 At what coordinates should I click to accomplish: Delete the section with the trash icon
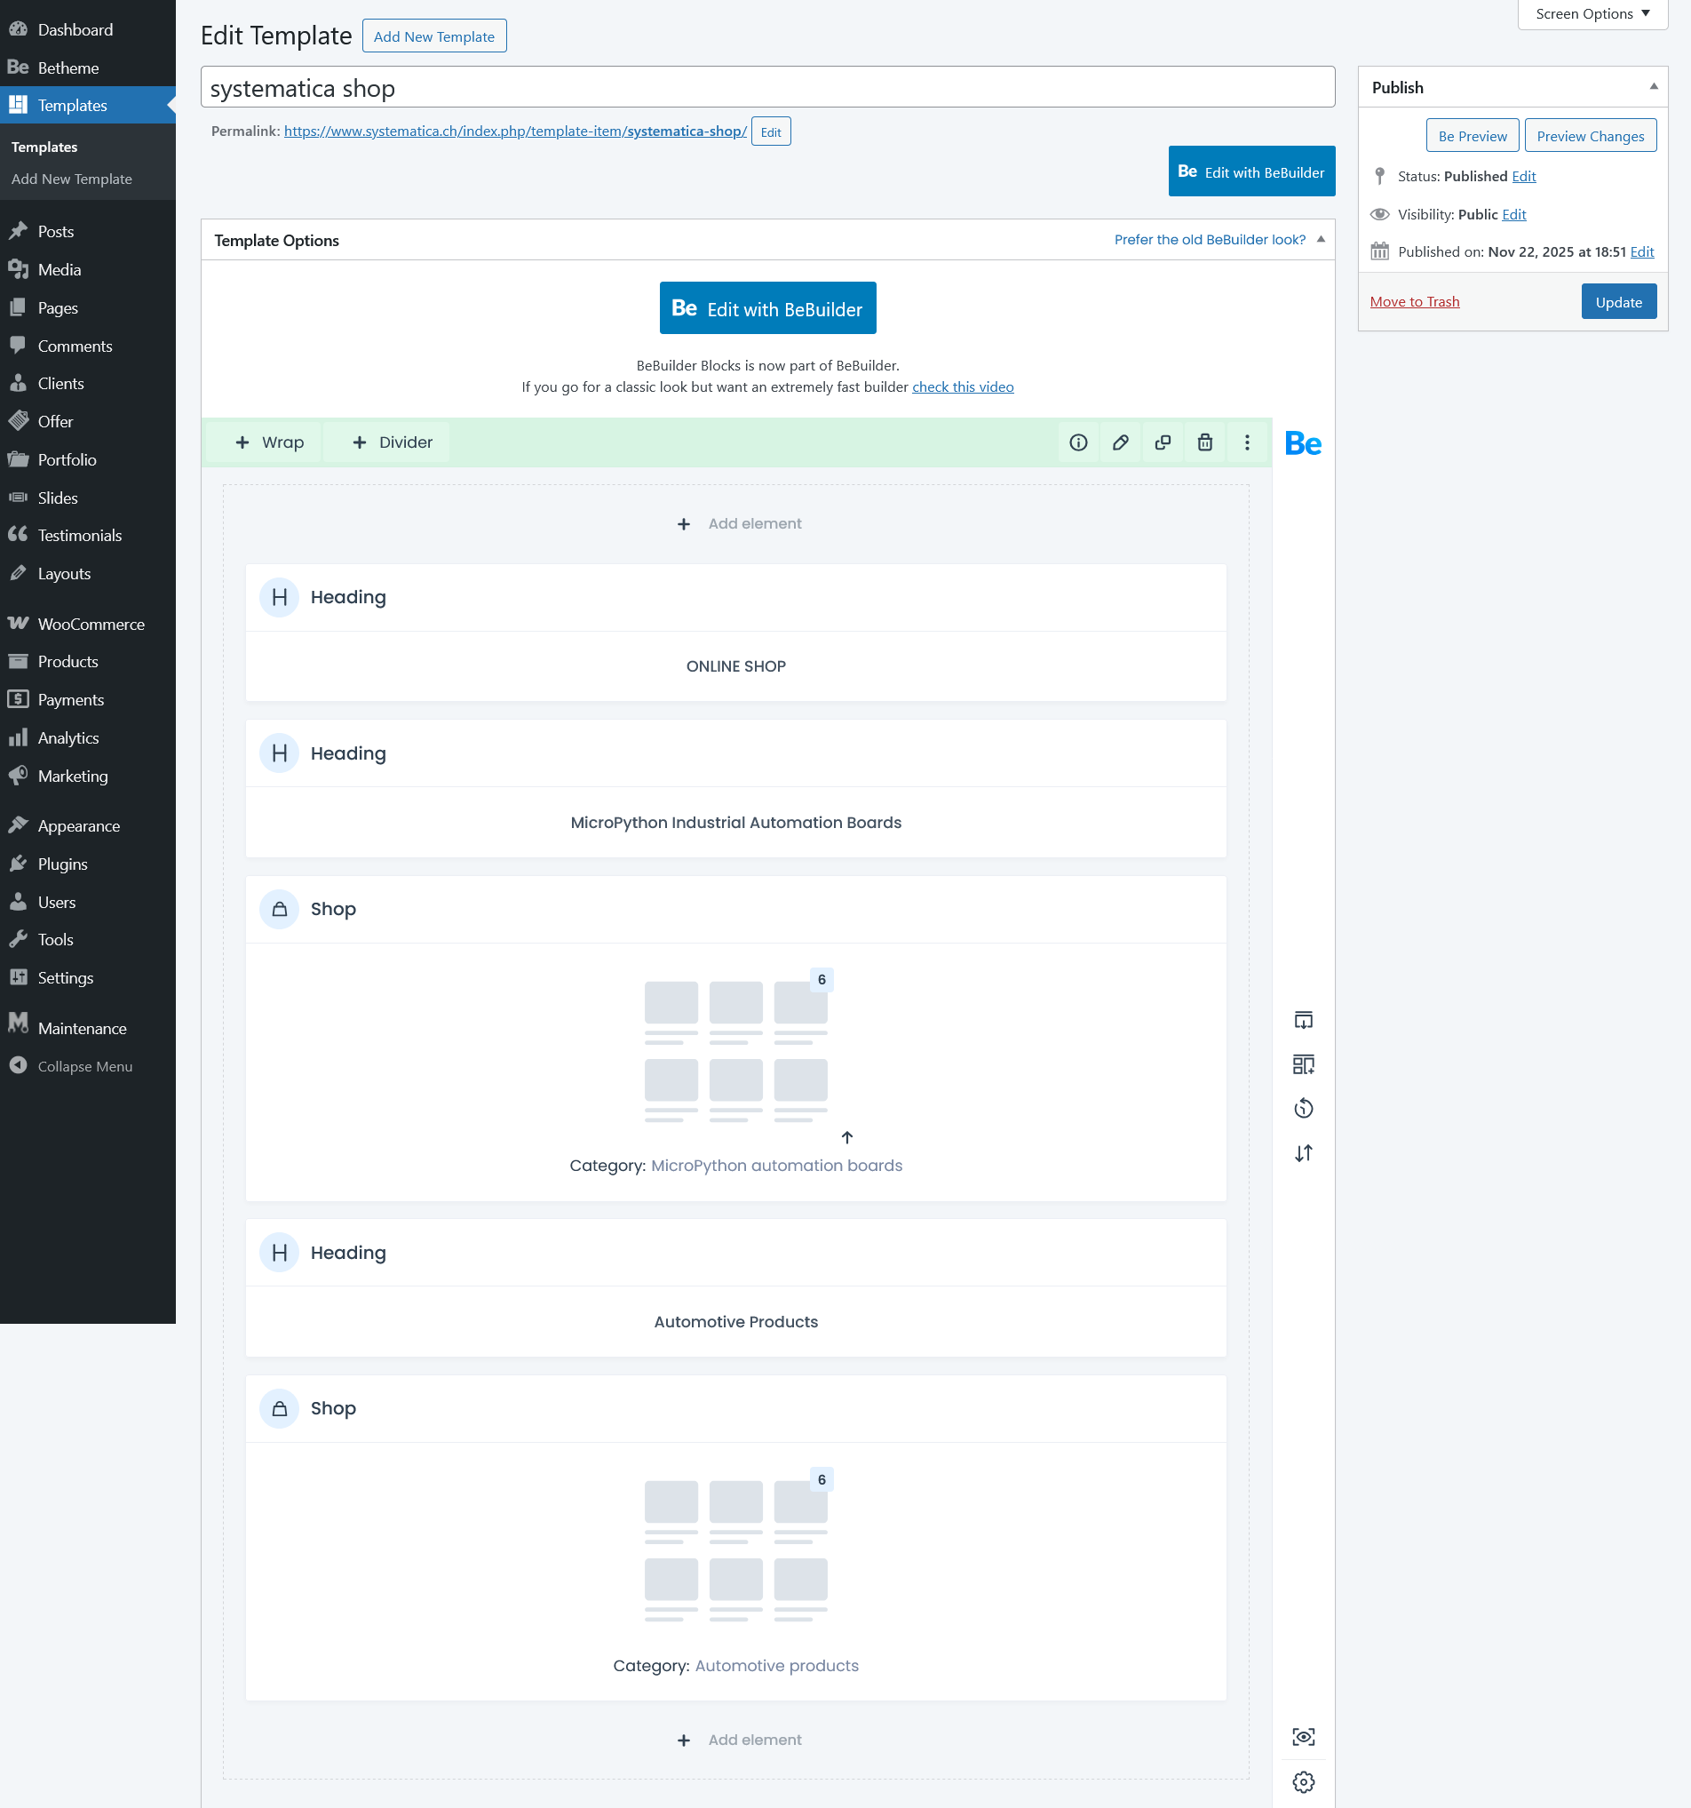pyautogui.click(x=1204, y=442)
